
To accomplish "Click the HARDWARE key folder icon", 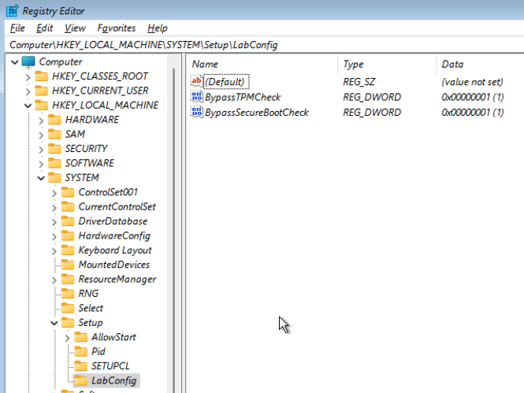I will 54,120.
